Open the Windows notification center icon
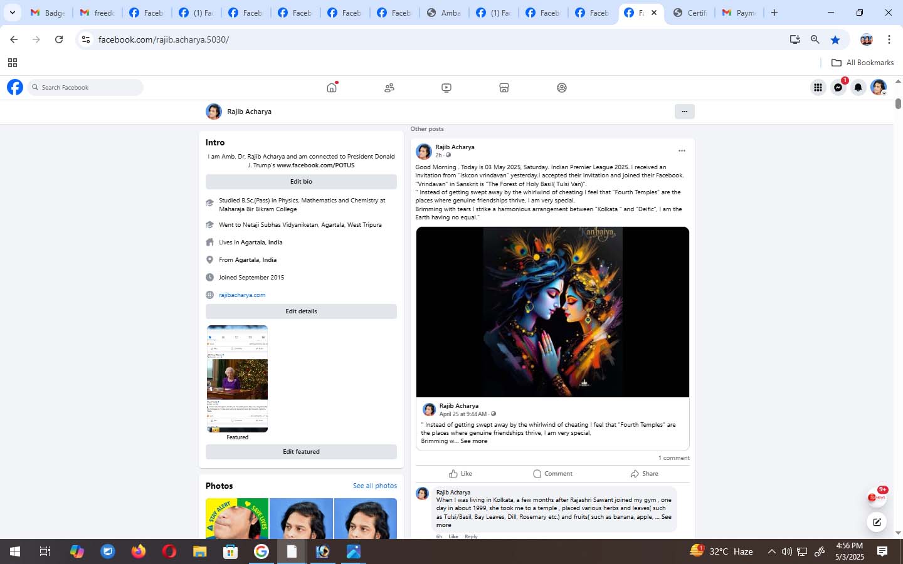903x564 pixels. (x=882, y=551)
